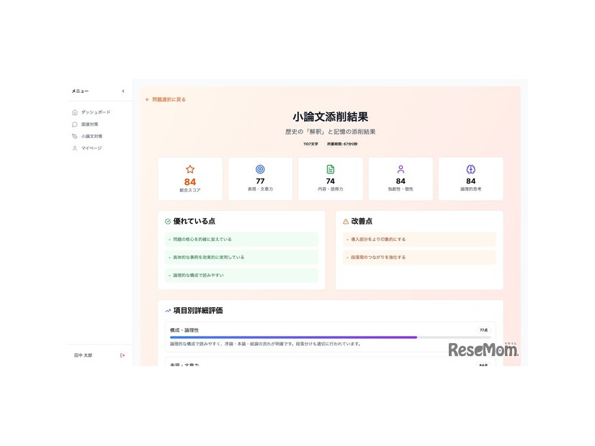Go to マイページ in the sidebar
The height and width of the screenshot is (446, 595).
(x=91, y=148)
